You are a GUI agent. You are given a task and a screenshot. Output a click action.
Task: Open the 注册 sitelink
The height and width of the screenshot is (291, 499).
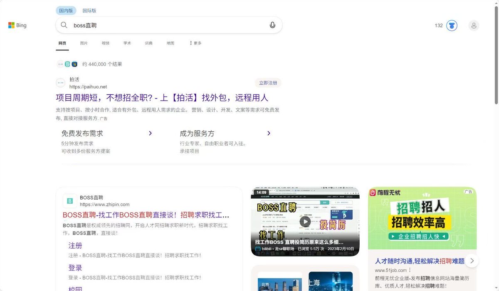[x=75, y=245]
